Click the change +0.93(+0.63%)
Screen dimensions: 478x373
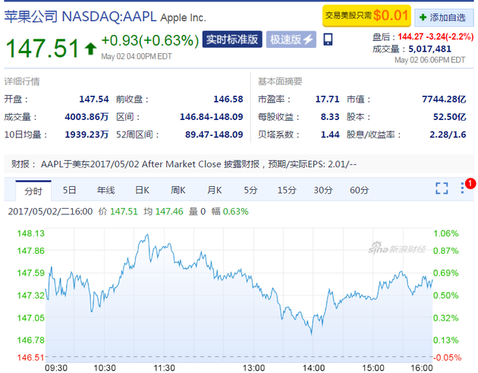pos(150,40)
